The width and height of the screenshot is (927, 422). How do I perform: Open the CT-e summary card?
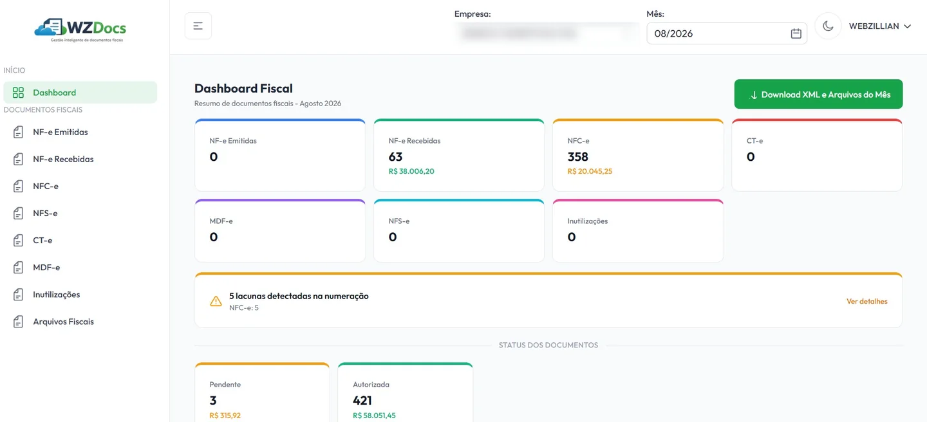pos(817,155)
